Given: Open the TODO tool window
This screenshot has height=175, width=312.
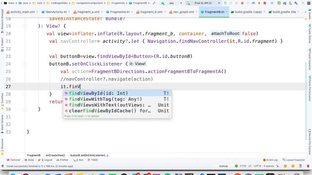Looking at the screenshot, I should pyautogui.click(x=93, y=160).
